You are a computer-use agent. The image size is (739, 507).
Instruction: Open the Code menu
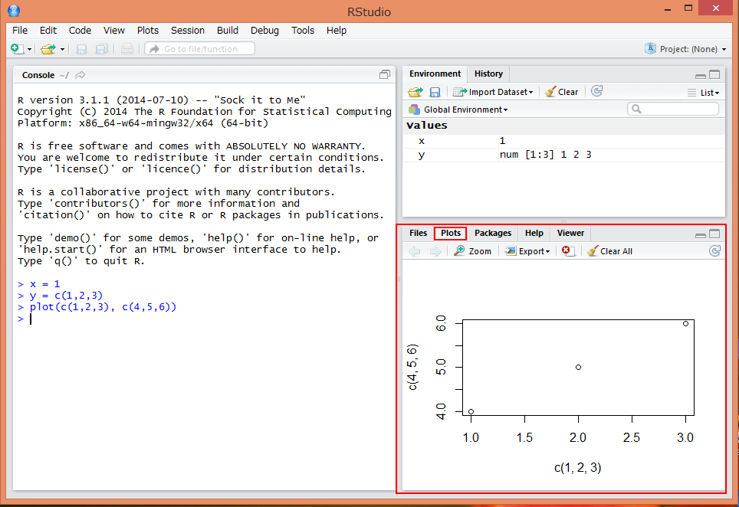click(80, 30)
